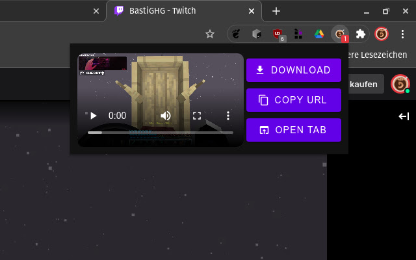Open the weitere Lesezeichen bookmarks folder
Image resolution: width=416 pixels, height=260 pixels.
pos(377,55)
